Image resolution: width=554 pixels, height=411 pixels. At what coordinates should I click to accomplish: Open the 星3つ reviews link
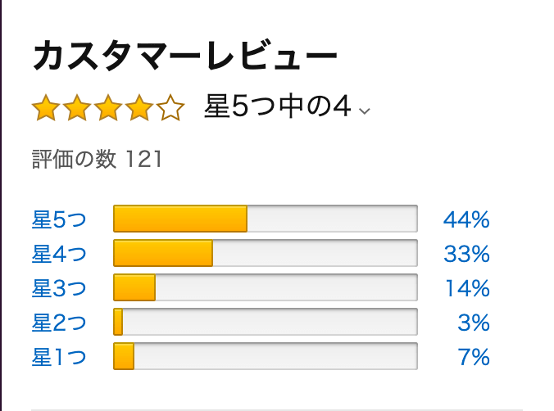click(59, 288)
